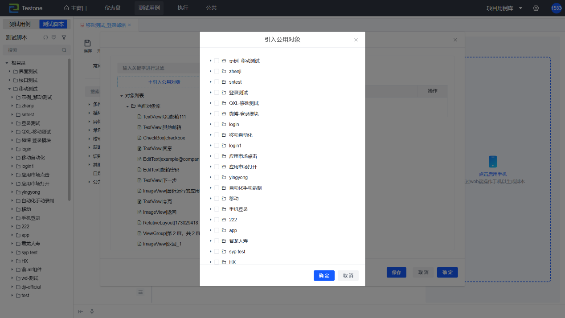Switch to the 测试用例 tab in sidebar
Image resolution: width=565 pixels, height=318 pixels.
[20, 24]
